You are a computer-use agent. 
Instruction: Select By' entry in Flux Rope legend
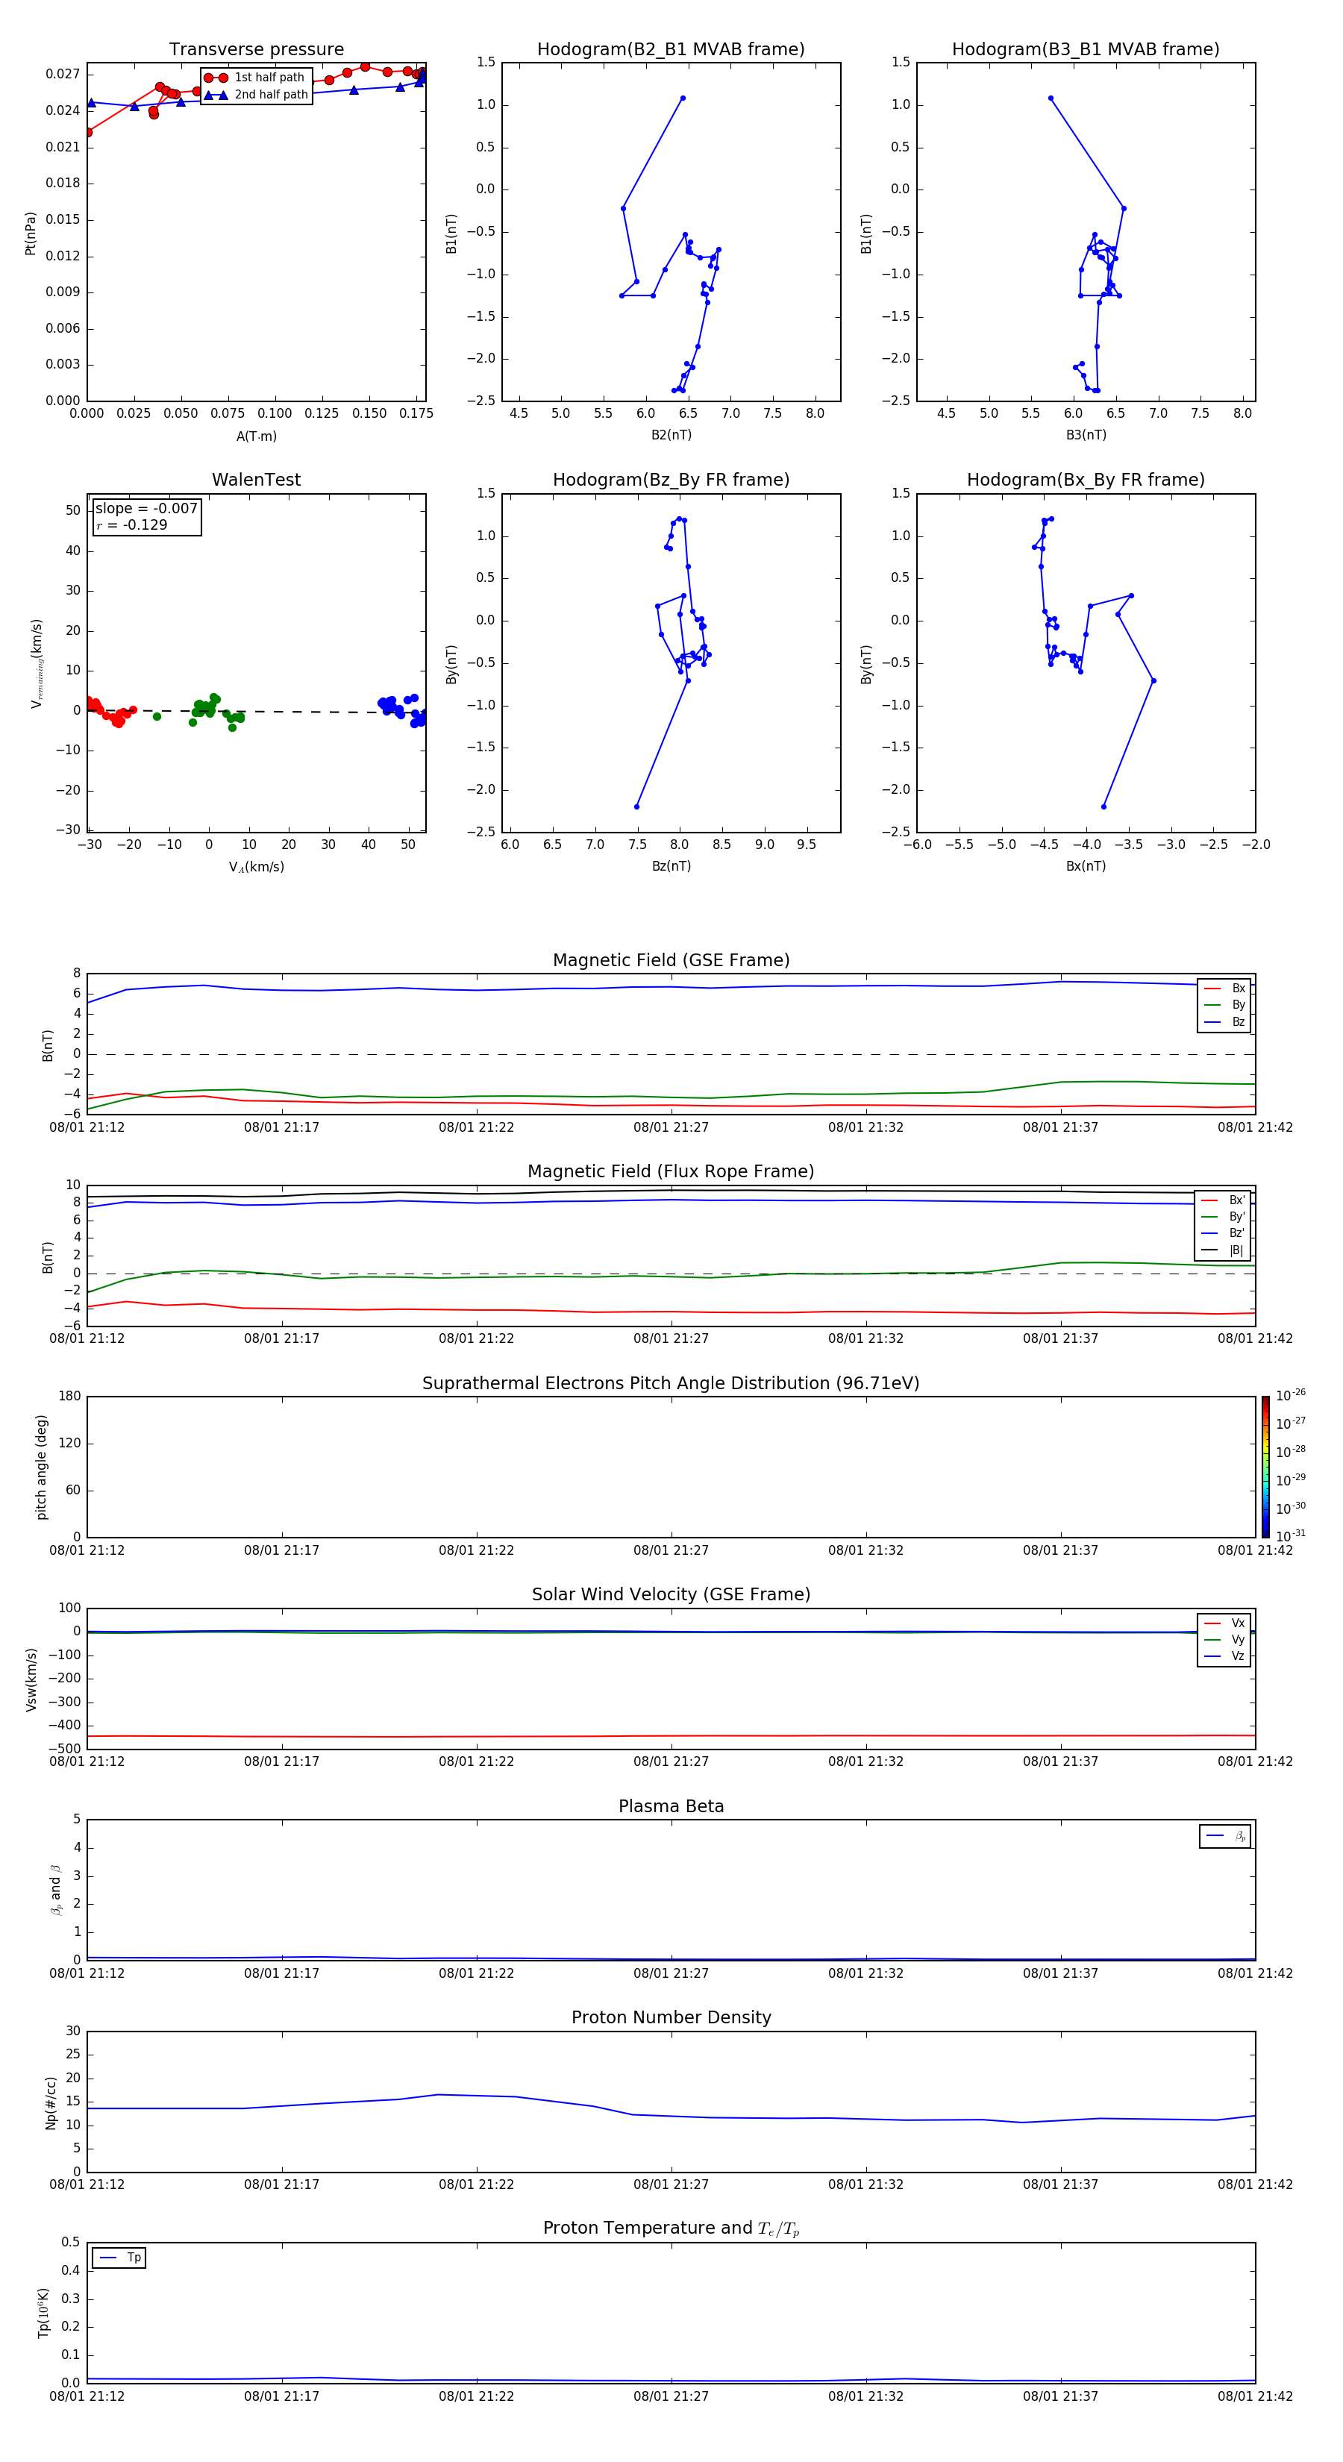point(1224,1217)
